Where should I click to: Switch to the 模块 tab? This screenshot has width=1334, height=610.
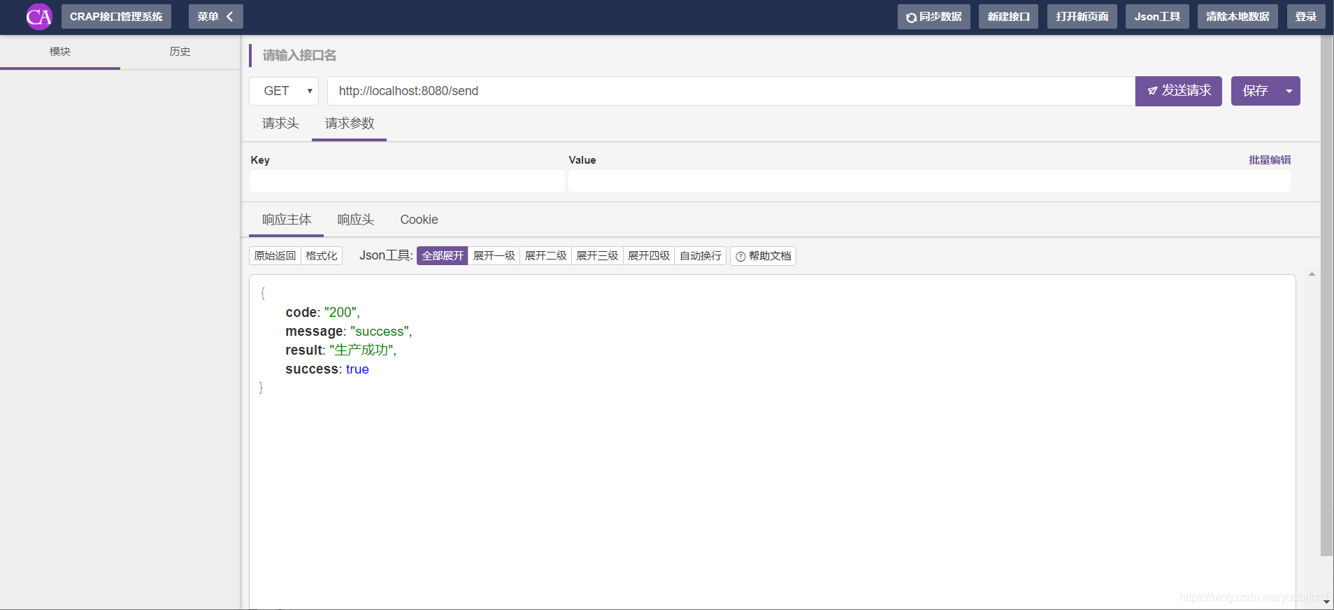60,52
